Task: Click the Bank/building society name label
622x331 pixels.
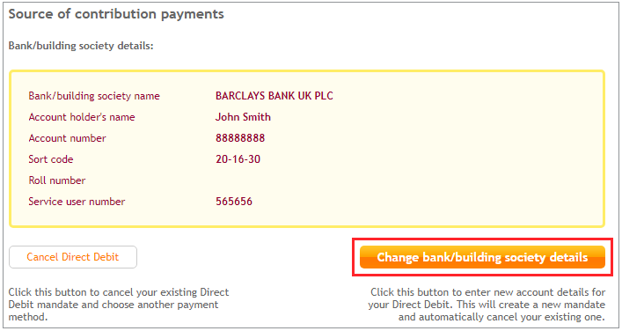Action: pos(94,96)
